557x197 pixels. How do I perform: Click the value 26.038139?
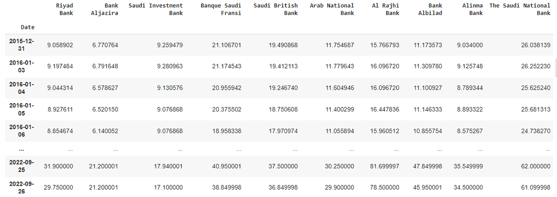(x=536, y=45)
